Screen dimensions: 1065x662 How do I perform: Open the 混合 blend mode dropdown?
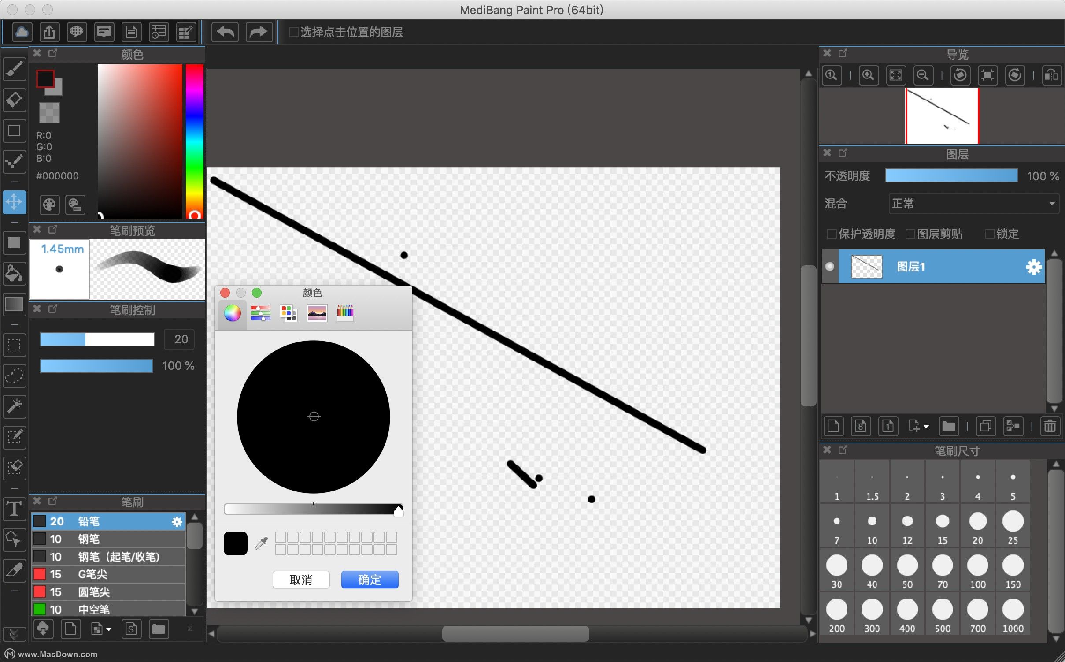(973, 204)
